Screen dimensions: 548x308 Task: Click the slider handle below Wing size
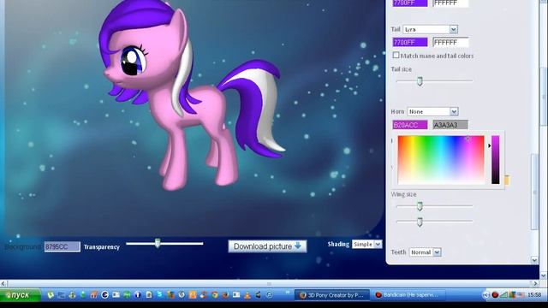[x=420, y=222]
